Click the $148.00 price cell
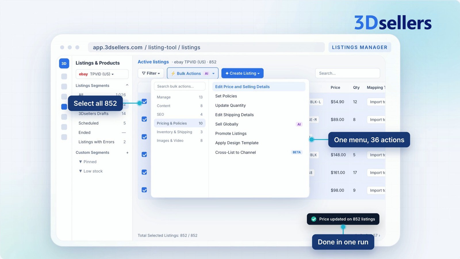Image resolution: width=460 pixels, height=259 pixels. (x=338, y=155)
